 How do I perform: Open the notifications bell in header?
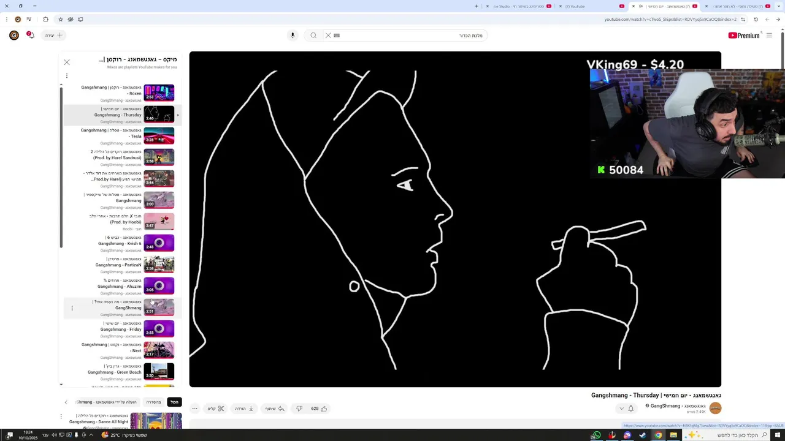(x=30, y=36)
